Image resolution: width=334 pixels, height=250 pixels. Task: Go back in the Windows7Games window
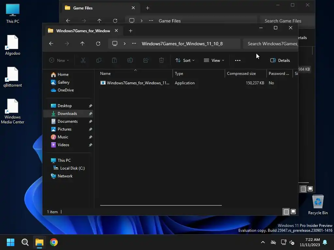tap(51, 44)
